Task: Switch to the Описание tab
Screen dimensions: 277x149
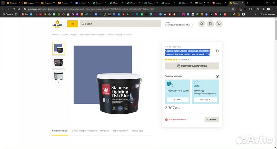Action: (105, 131)
